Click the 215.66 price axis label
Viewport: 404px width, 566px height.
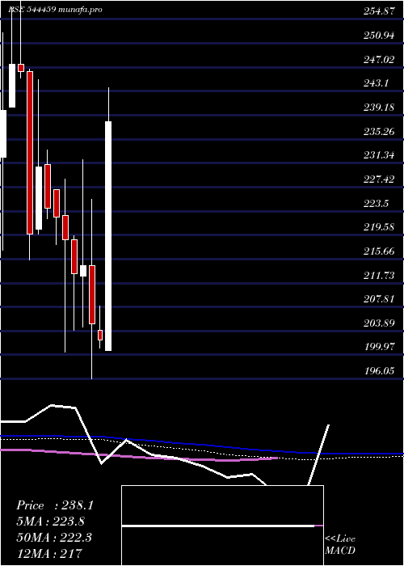coord(379,251)
